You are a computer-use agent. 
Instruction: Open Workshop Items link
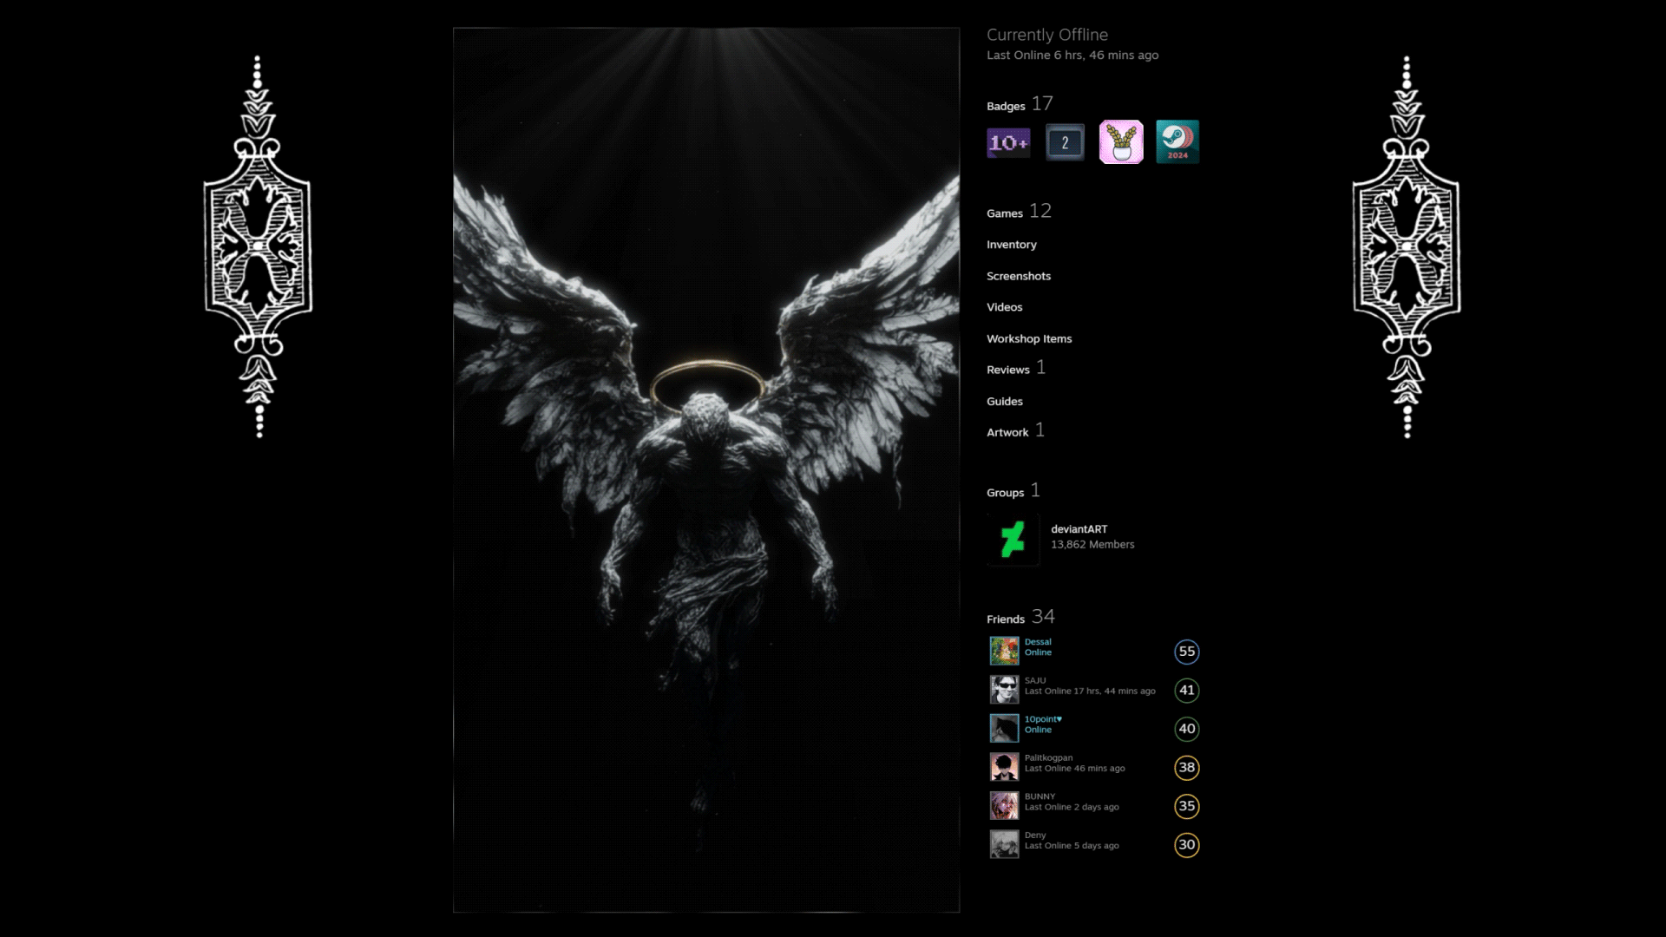tap(1028, 338)
